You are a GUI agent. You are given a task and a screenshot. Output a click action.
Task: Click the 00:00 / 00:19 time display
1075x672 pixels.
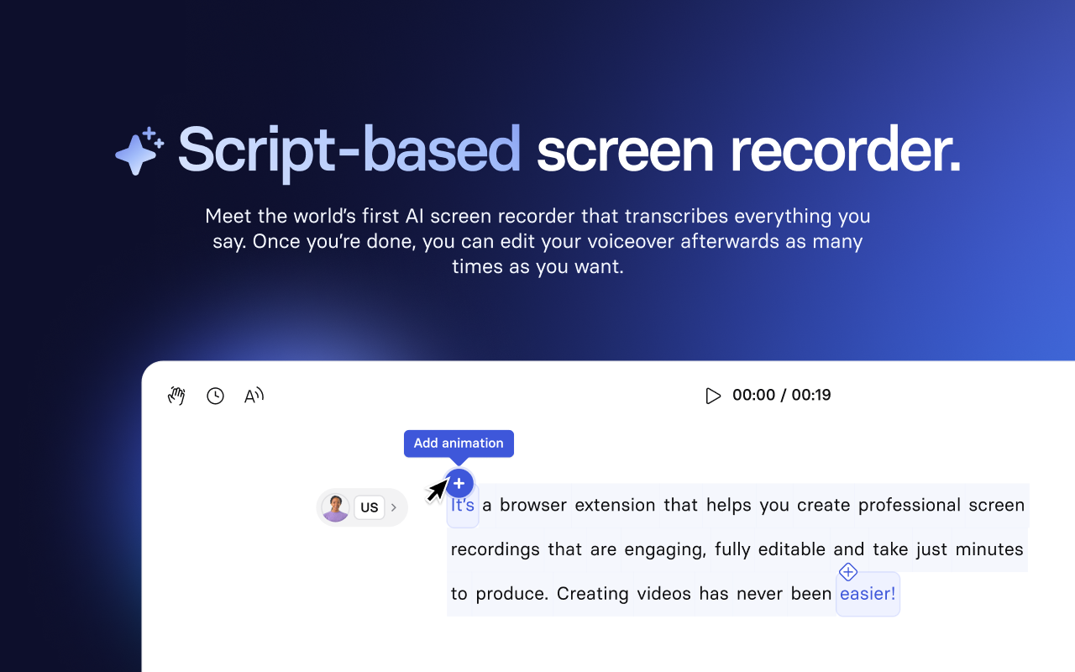[x=781, y=395]
